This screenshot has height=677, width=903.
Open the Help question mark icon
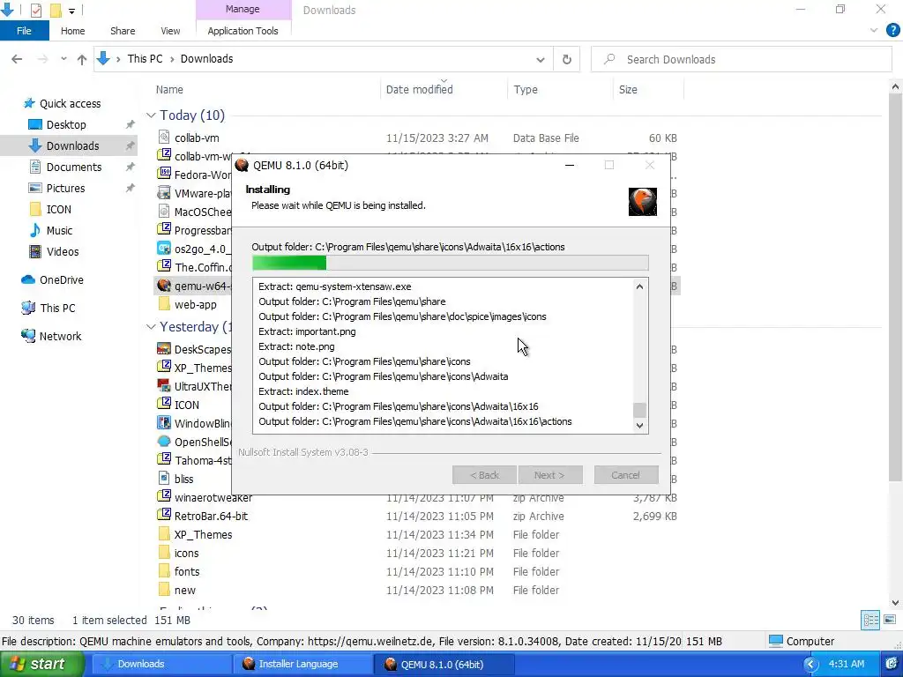(x=892, y=31)
